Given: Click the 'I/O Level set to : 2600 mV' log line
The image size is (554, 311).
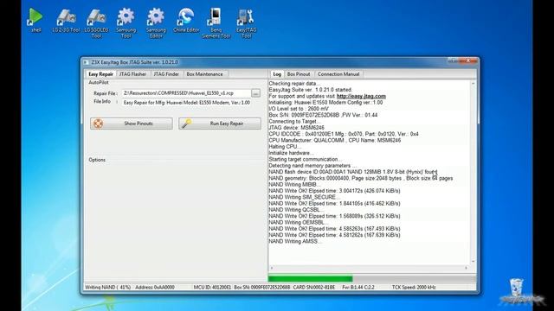Looking at the screenshot, I should coord(299,109).
